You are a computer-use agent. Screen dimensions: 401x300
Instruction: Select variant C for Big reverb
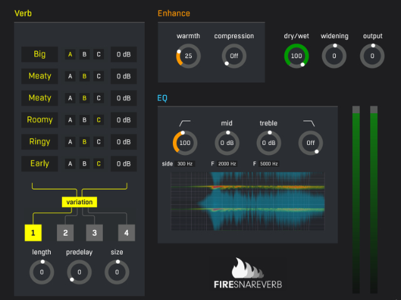98,54
